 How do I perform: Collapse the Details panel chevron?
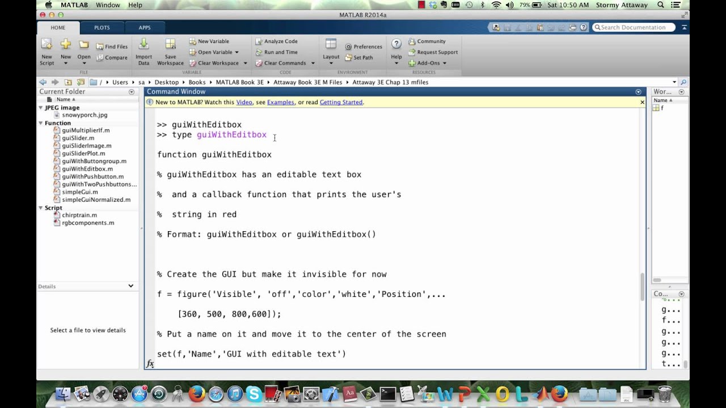131,286
